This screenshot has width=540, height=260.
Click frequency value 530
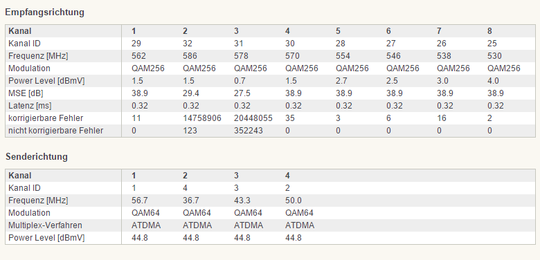click(494, 56)
